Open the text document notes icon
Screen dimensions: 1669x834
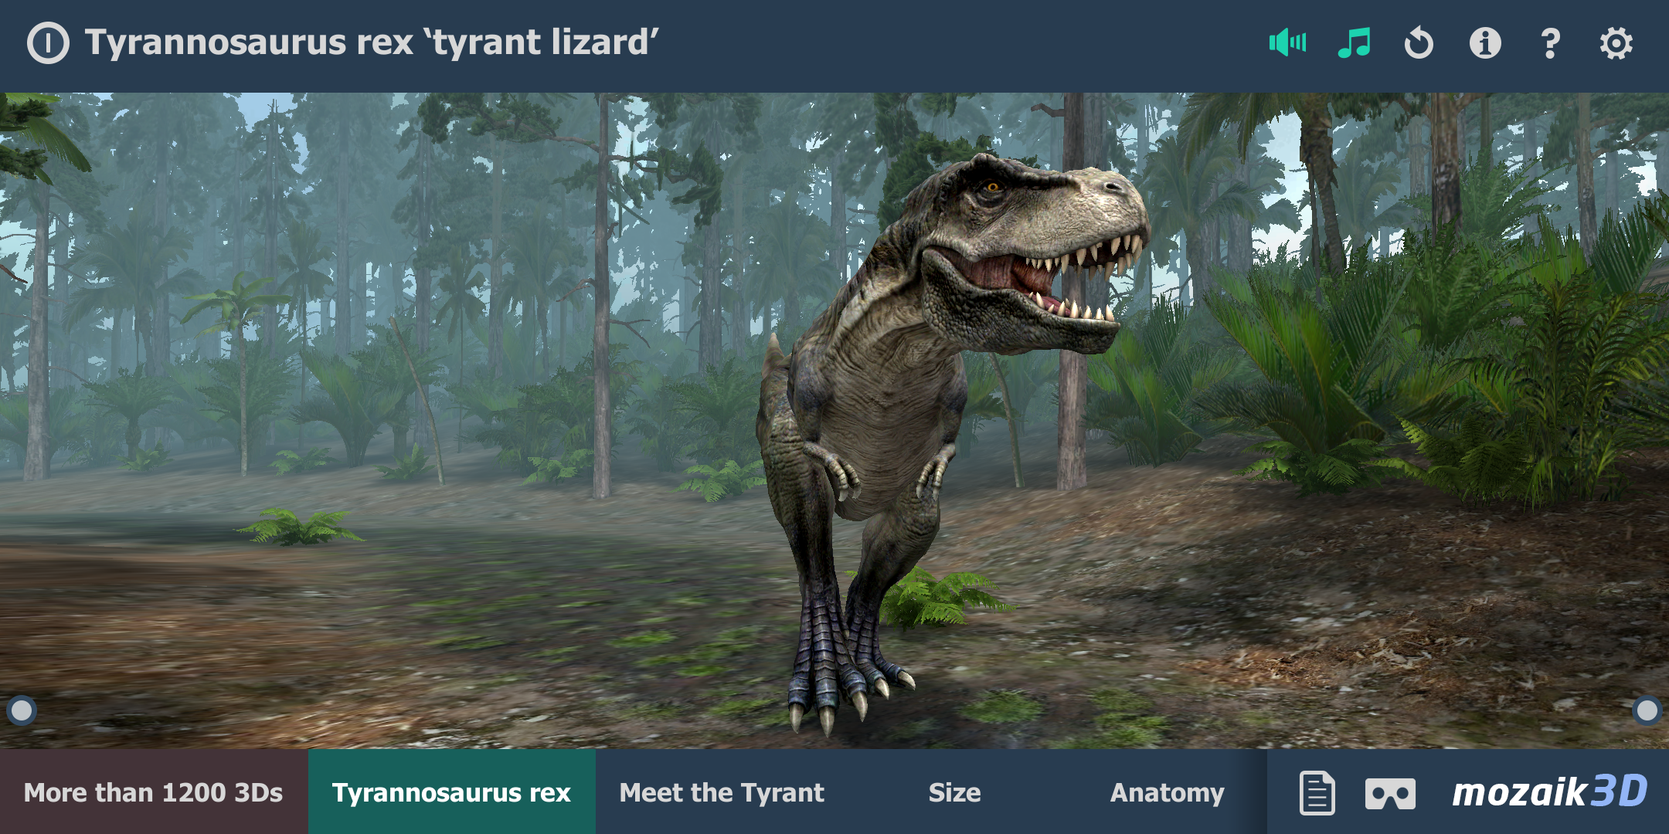pos(1317,792)
